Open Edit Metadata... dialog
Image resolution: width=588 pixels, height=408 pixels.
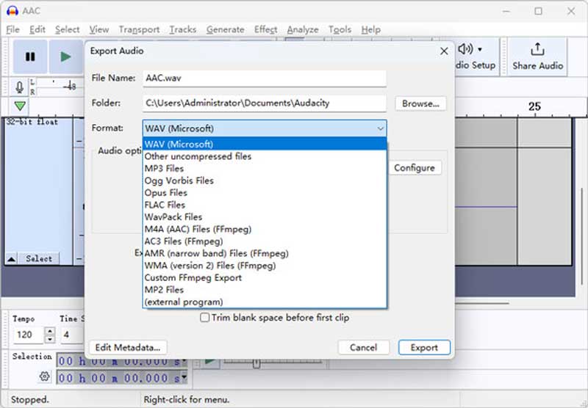128,347
